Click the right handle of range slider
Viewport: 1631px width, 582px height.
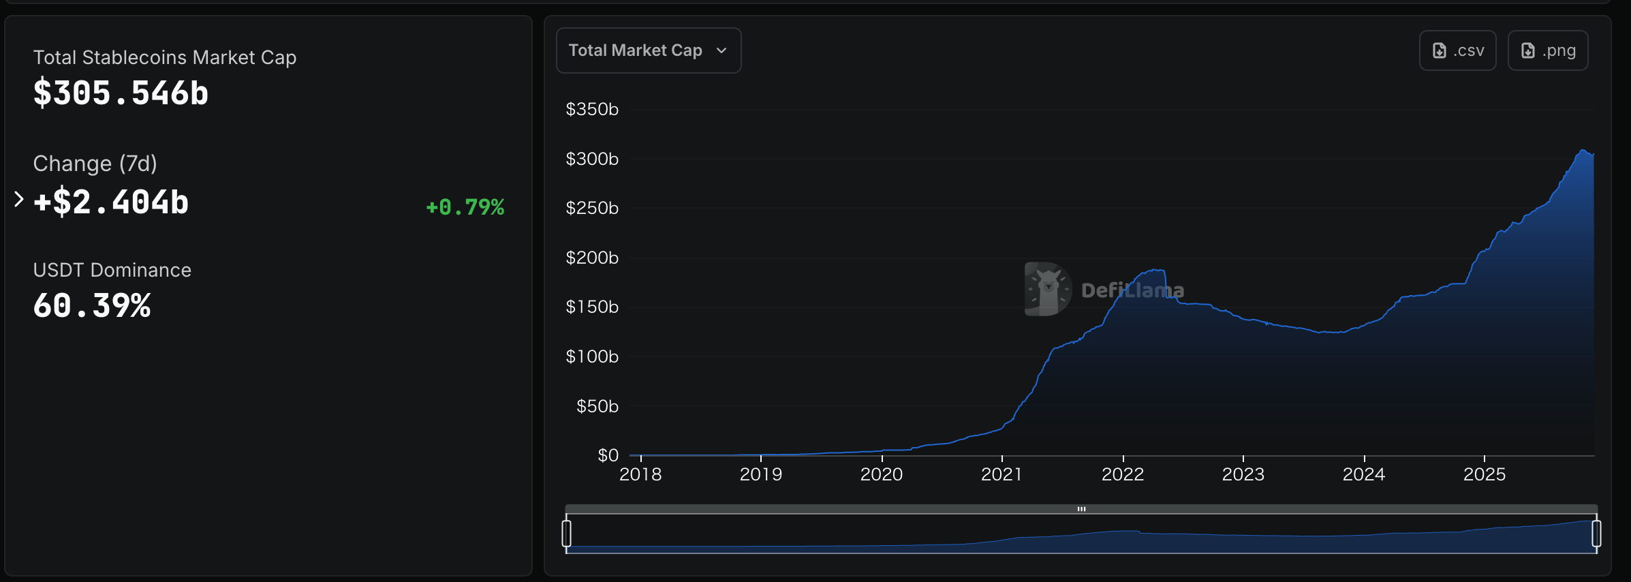pyautogui.click(x=1596, y=533)
